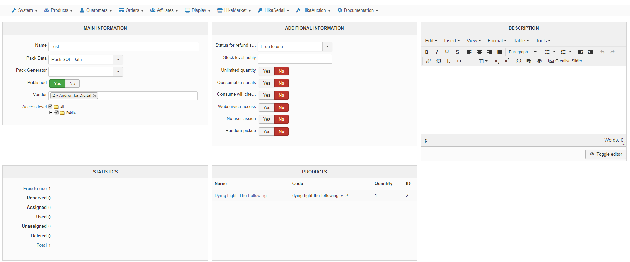Open the source code view icon
Screen dimensions: 630x262
tap(459, 61)
